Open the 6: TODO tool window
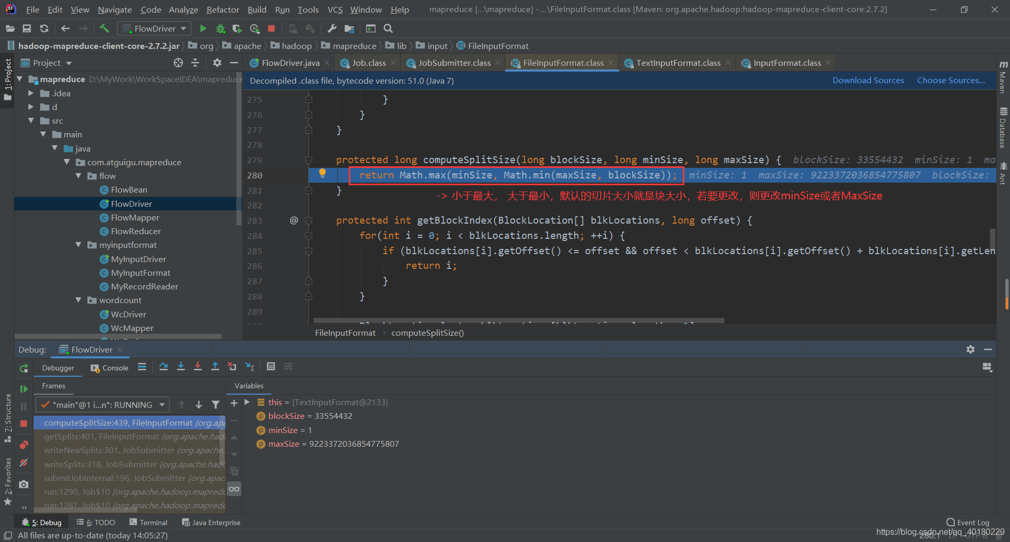Image resolution: width=1010 pixels, height=542 pixels. click(x=96, y=522)
